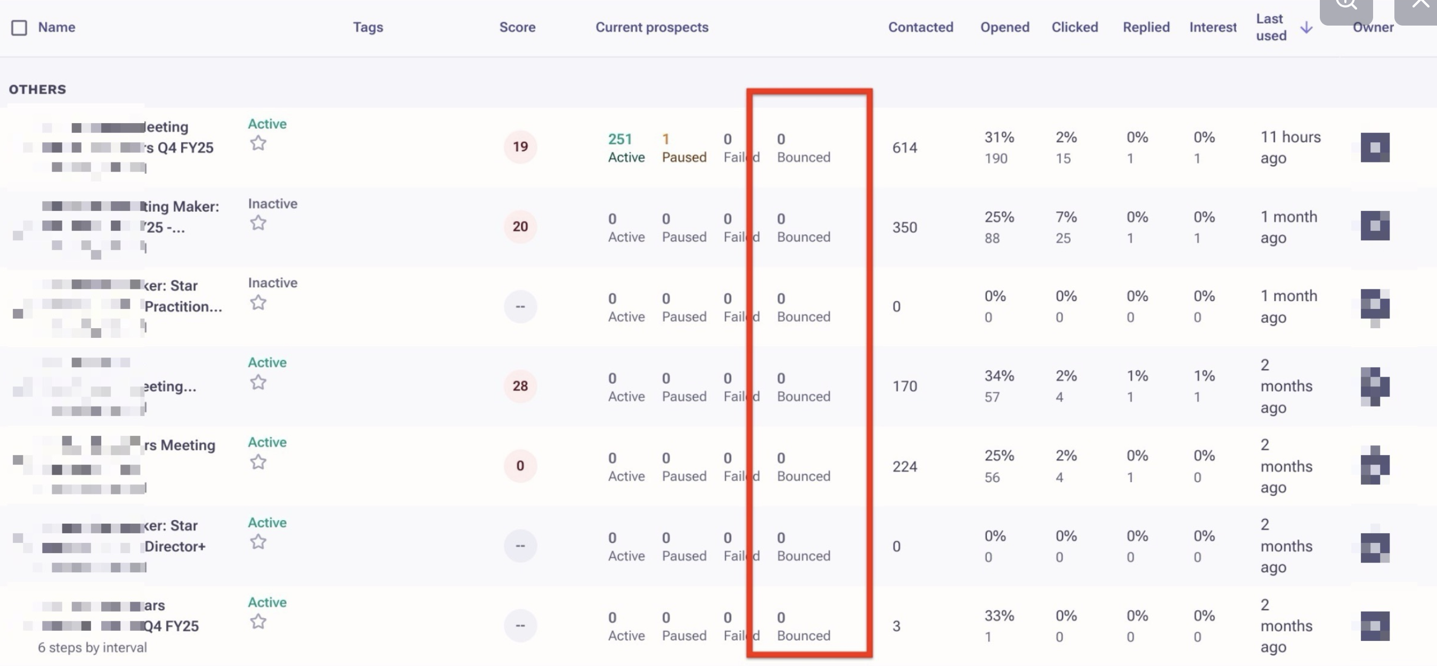Toggle the star for 'rs Meeting' sequence
Image resolution: width=1437 pixels, height=666 pixels.
coord(258,462)
